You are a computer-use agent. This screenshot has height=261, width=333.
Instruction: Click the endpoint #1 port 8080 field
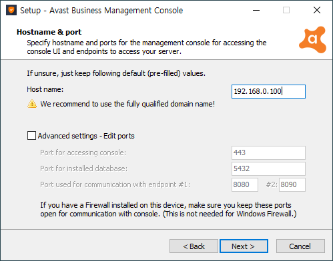(x=245, y=184)
